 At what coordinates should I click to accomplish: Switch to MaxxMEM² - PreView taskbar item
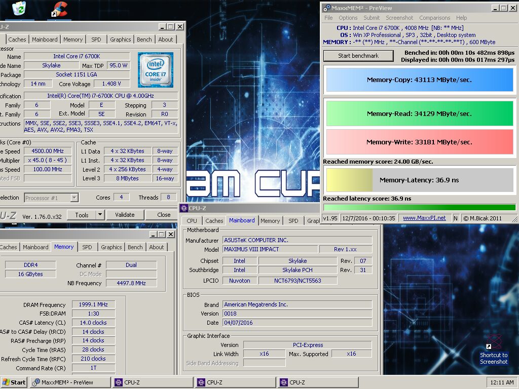(70, 382)
